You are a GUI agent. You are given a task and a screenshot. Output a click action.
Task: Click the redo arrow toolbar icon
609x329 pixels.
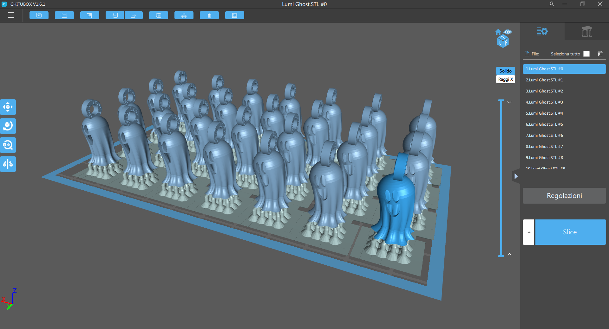pos(134,15)
